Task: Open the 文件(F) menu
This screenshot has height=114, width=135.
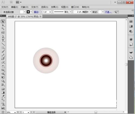Action: [x=5, y=7]
